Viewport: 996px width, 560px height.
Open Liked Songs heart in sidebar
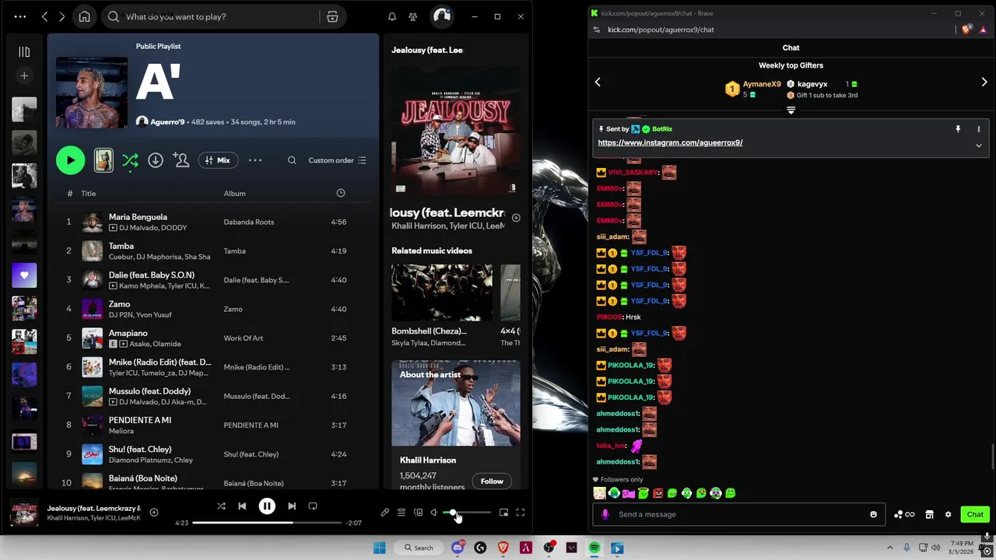point(24,275)
